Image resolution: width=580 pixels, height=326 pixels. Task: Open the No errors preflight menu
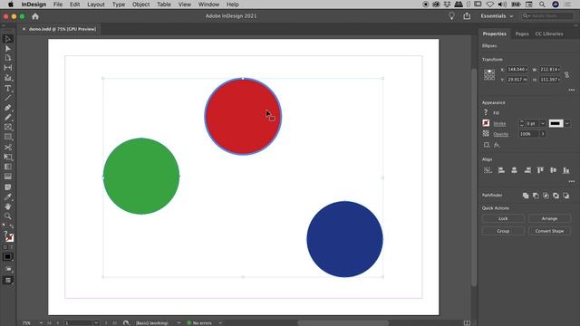tap(220, 322)
